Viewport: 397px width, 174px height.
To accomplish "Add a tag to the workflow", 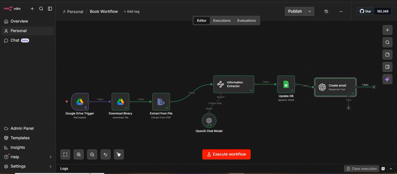I will (x=132, y=12).
